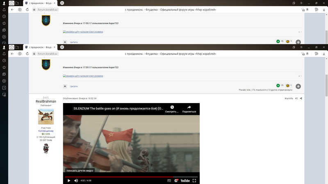Click forum.korabli.su address in lower window
The width and height of the screenshot is (328, 184).
(x=48, y=54)
